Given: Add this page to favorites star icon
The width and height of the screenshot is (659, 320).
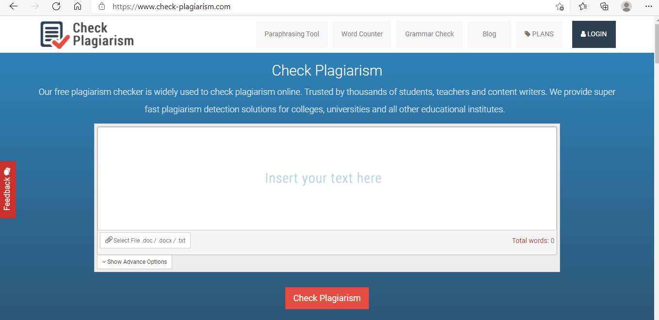Looking at the screenshot, I should coord(560,7).
